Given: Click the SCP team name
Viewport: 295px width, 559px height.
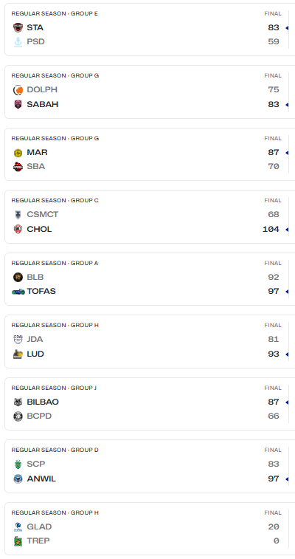Looking at the screenshot, I should (x=36, y=464).
